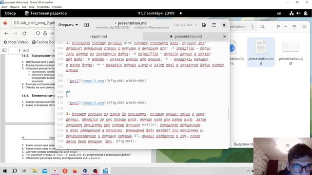Click Firefox back arrow button
312x175 pixels.
(6, 34)
